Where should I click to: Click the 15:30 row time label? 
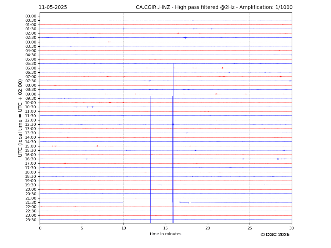(x=31, y=150)
